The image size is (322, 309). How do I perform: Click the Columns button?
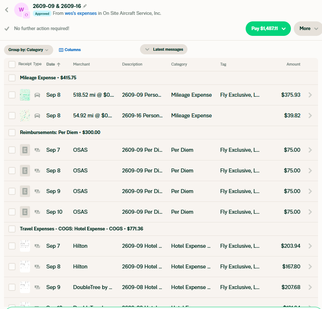[70, 50]
